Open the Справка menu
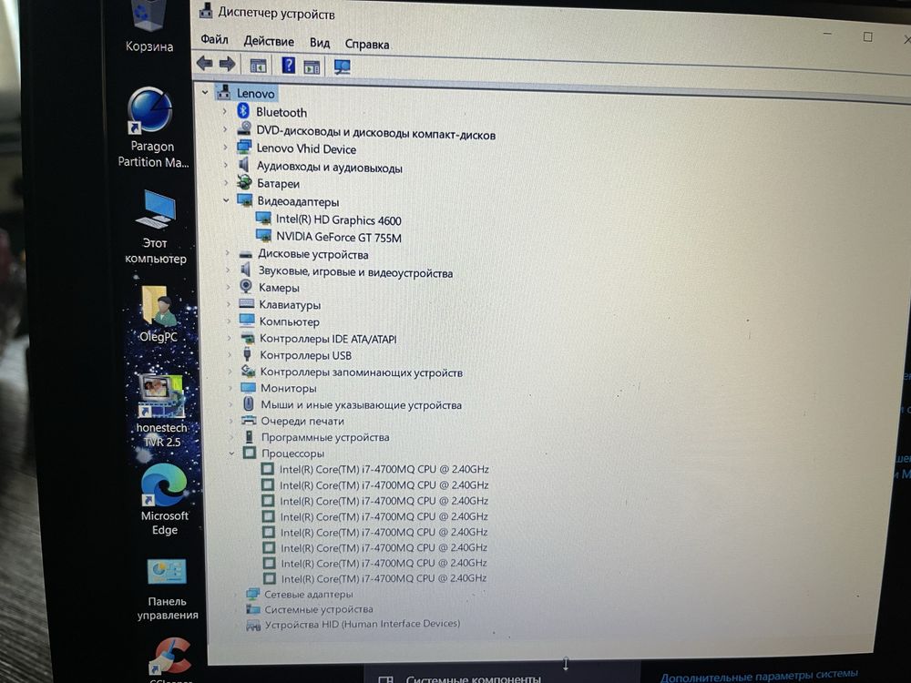Viewport: 911px width, 683px height. click(x=366, y=44)
